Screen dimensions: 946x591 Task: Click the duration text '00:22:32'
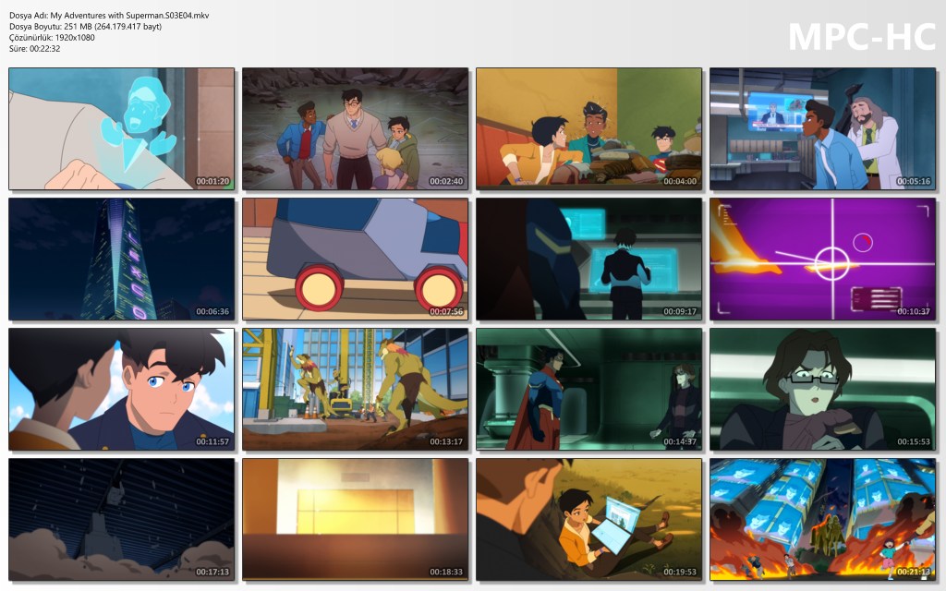(x=44, y=49)
